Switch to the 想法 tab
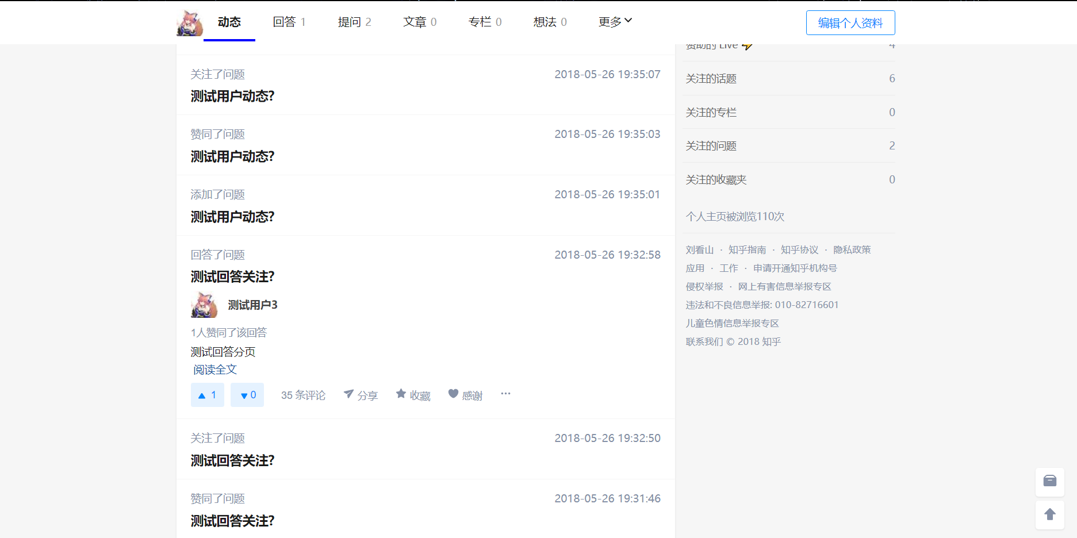Screen dimensions: 1077x538 tap(550, 22)
